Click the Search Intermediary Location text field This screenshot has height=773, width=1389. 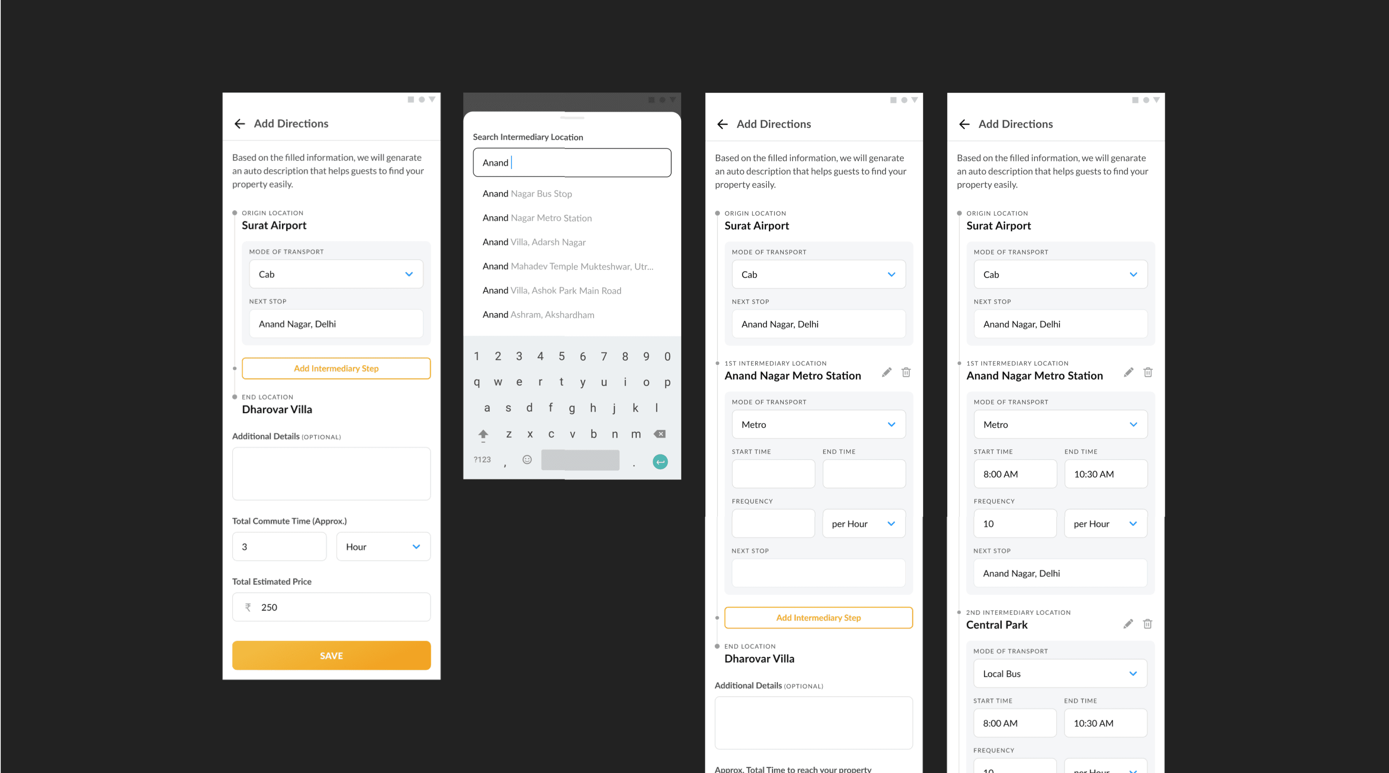(572, 162)
